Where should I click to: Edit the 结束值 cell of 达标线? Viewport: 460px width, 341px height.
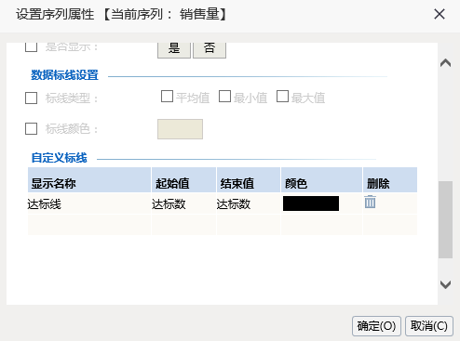coord(249,204)
